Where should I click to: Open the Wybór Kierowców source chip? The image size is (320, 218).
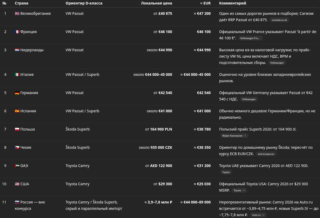(x=234, y=136)
